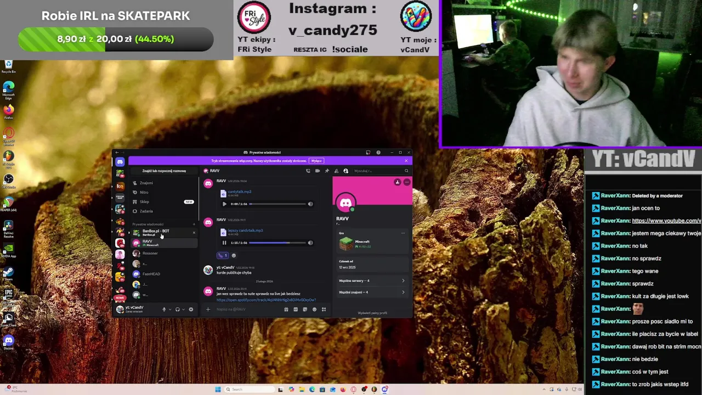Close the BanBox.pl - BOT DM
The image size is (702, 395).
click(194, 233)
